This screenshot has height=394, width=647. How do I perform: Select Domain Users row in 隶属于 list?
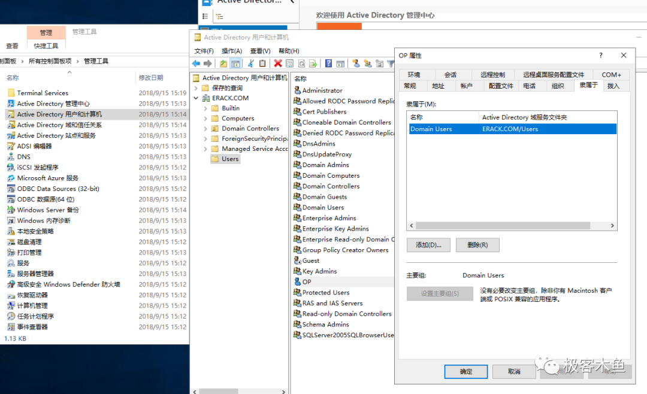[x=512, y=129]
